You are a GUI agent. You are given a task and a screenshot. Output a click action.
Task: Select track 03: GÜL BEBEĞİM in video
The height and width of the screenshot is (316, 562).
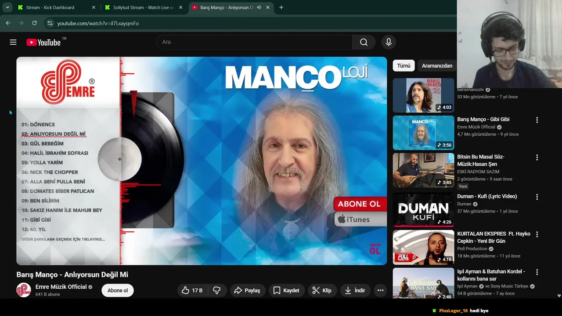(x=43, y=144)
